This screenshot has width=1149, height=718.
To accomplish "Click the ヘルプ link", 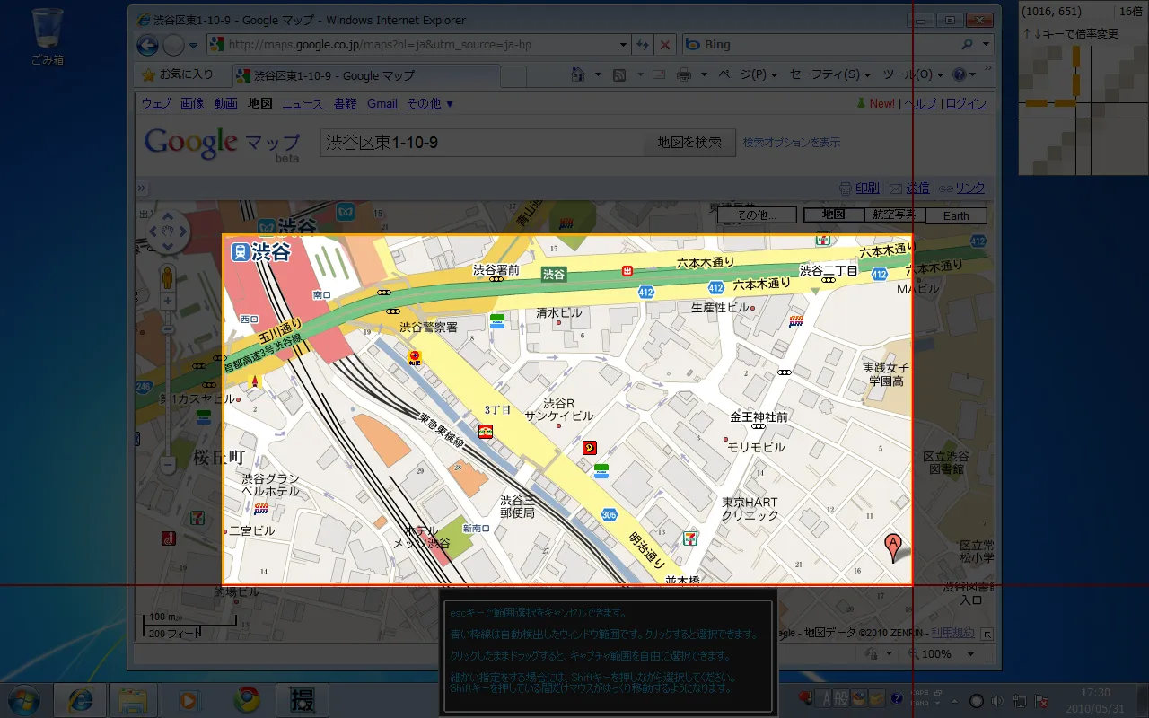I will pos(920,103).
